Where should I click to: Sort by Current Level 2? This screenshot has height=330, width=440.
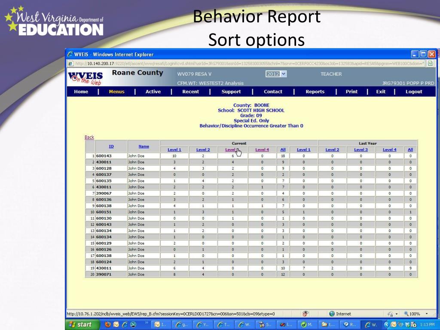(203, 150)
